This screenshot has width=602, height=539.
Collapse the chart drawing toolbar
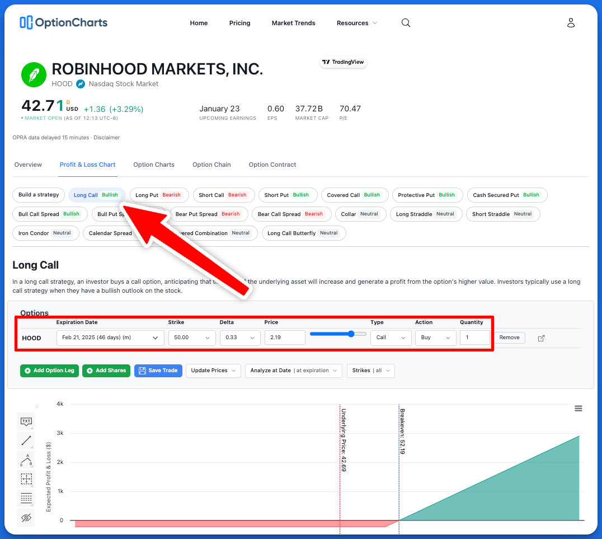[37, 406]
